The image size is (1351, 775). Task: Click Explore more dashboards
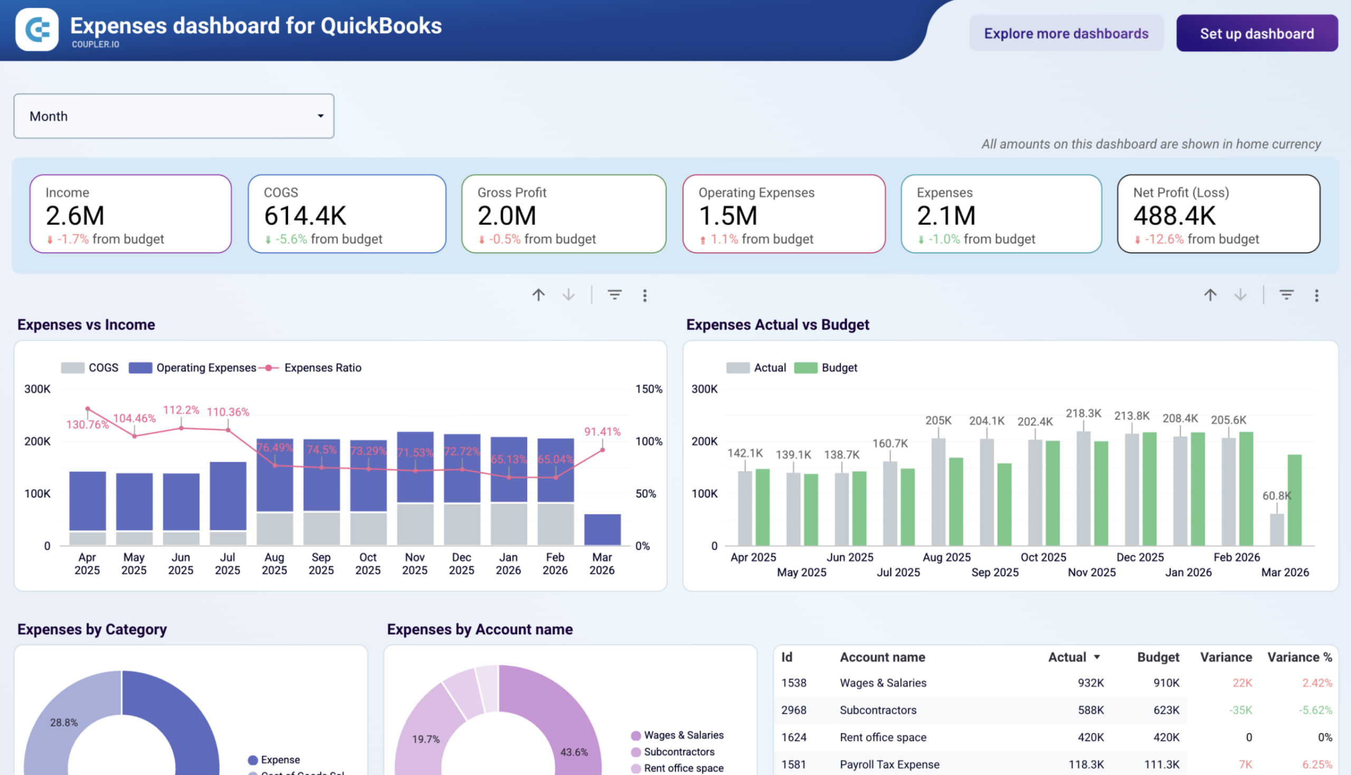click(1066, 33)
